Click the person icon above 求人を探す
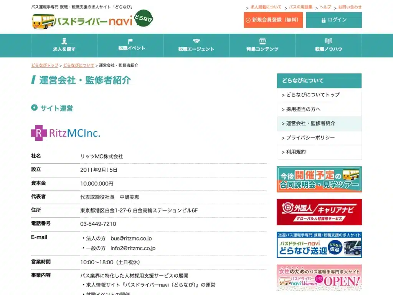Viewport: 393px width, 295px height. pos(64,41)
